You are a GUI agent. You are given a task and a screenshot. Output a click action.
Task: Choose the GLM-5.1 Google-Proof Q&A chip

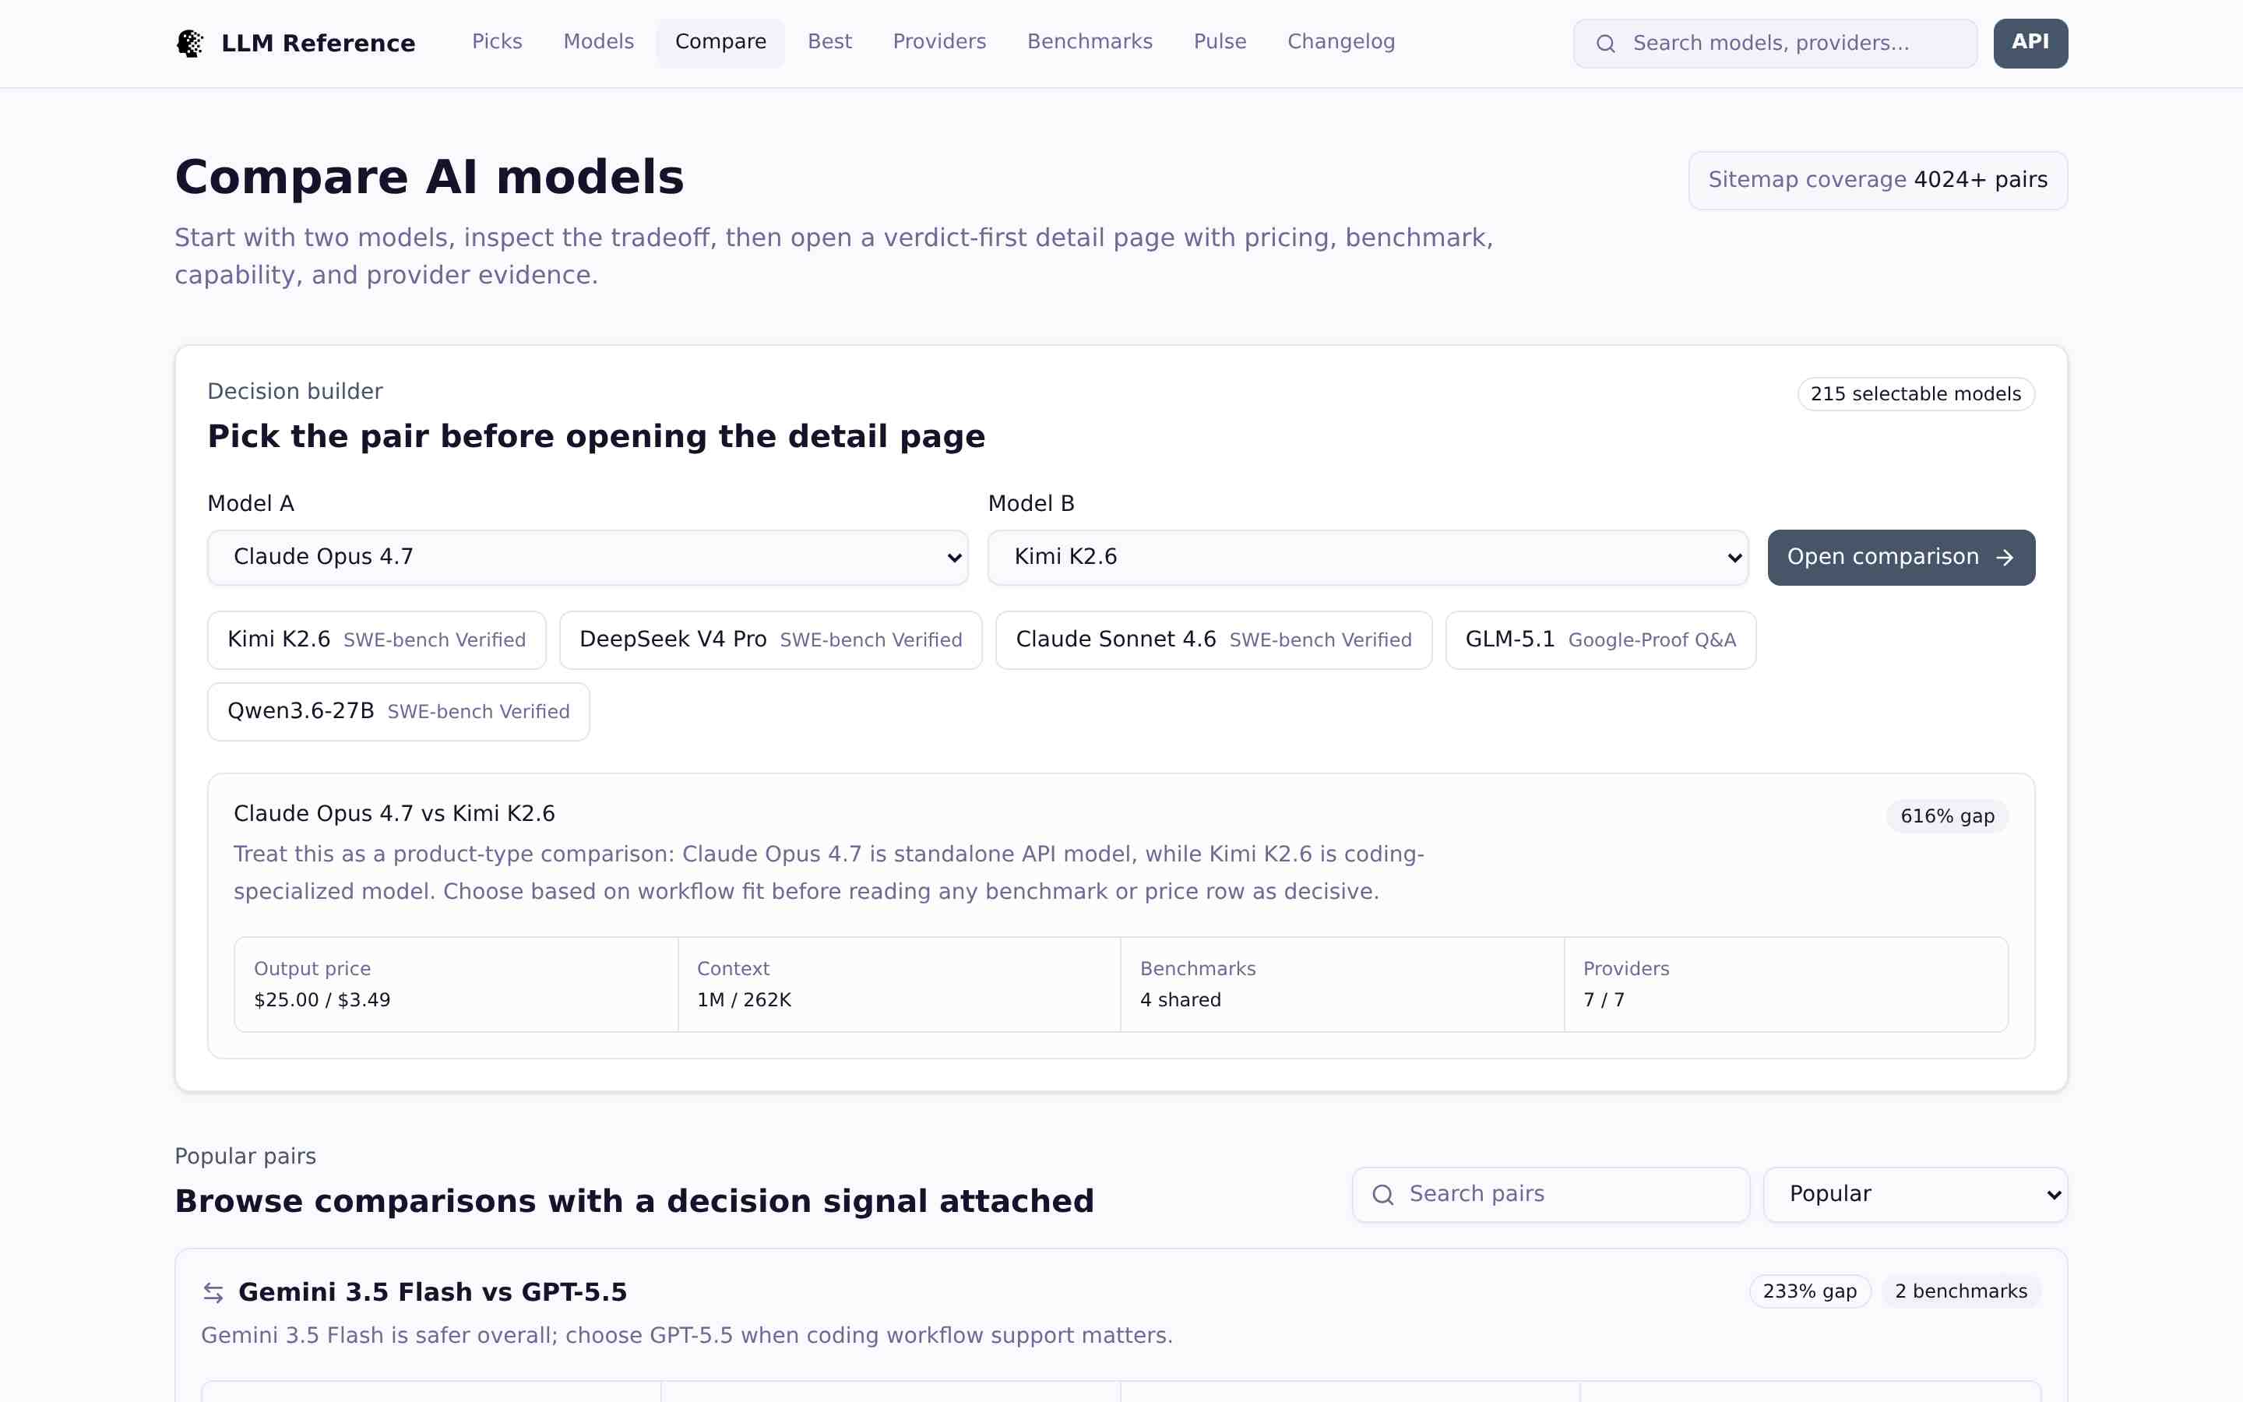[x=1600, y=639]
